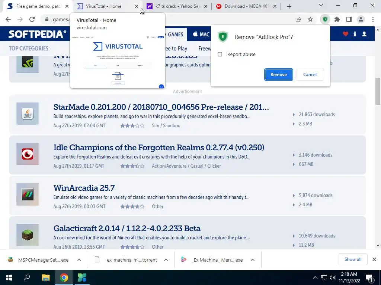Close the MEGA download tab

click(x=275, y=6)
